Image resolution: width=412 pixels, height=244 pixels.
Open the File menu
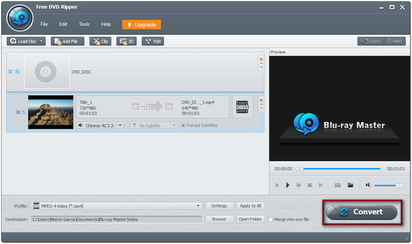tap(44, 24)
